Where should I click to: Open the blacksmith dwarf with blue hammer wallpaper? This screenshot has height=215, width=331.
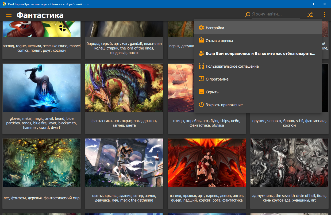pyautogui.click(x=41, y=88)
